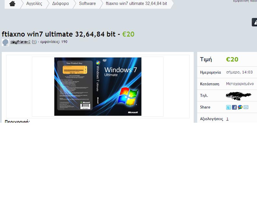Click the 'Τηλ.' label
This screenshot has width=257, height=217.
204,95
